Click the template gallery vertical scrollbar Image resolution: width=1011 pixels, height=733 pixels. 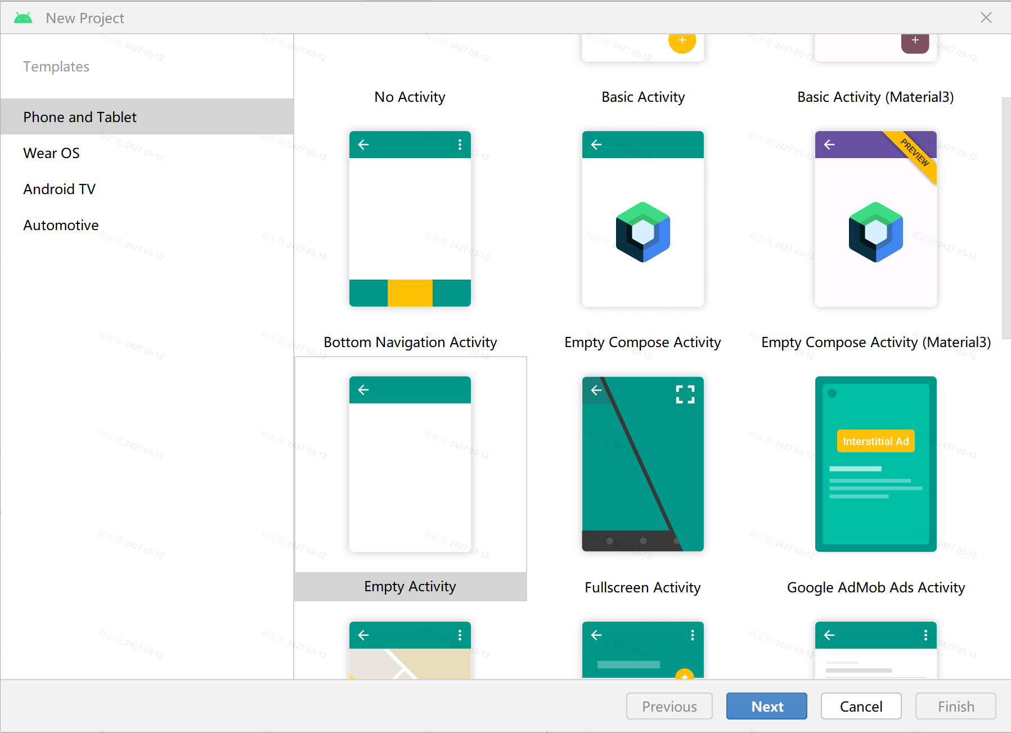1006,218
